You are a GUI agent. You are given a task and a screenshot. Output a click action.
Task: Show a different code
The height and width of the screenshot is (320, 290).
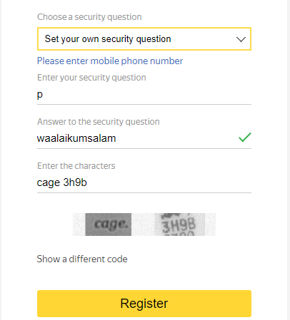pyautogui.click(x=82, y=259)
